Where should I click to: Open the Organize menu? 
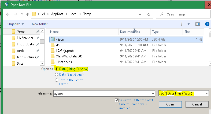[x=16, y=24]
